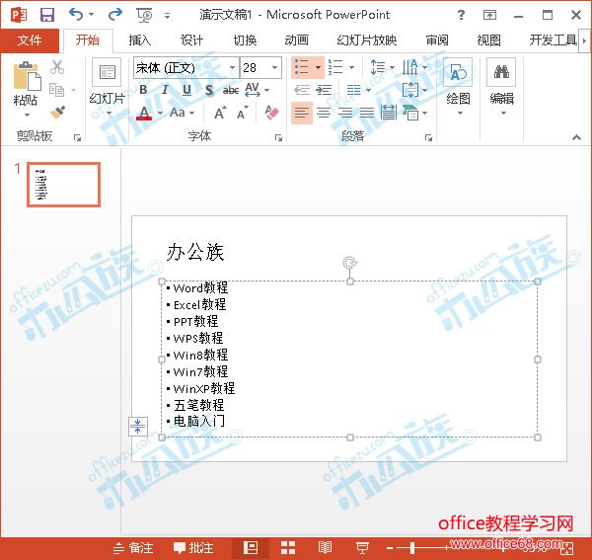Screen dimensions: 592x560
Task: Switch to the 插入 tab
Action: pyautogui.click(x=139, y=40)
